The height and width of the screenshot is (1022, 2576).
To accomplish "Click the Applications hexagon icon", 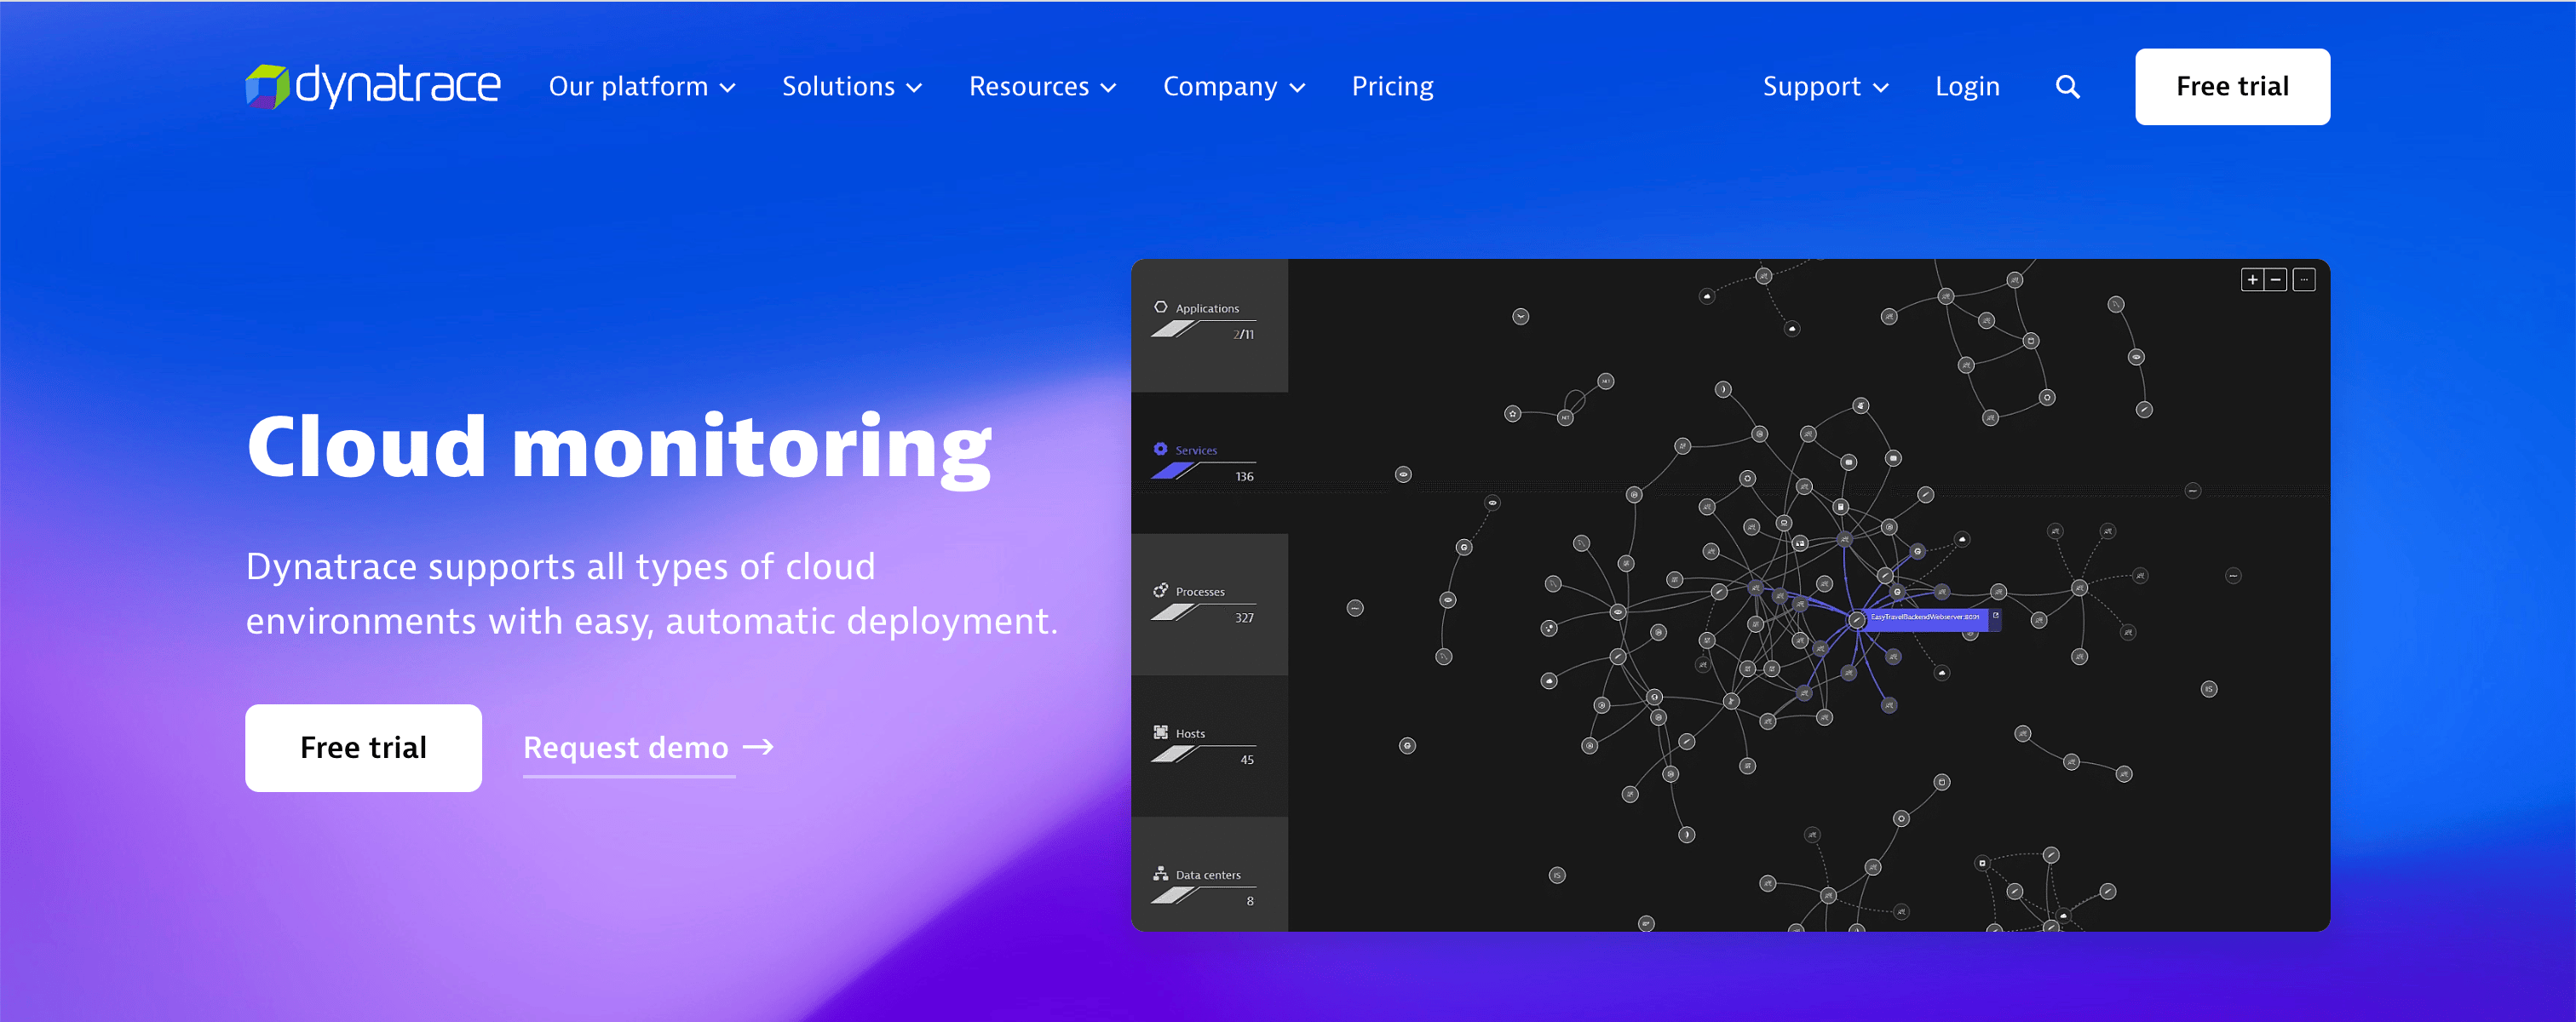I will (1160, 307).
